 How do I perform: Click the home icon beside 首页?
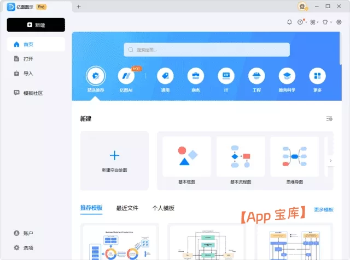tap(16, 44)
